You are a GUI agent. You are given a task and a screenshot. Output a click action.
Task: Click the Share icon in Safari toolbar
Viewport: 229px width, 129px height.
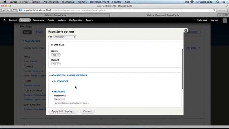tap(14, 10)
